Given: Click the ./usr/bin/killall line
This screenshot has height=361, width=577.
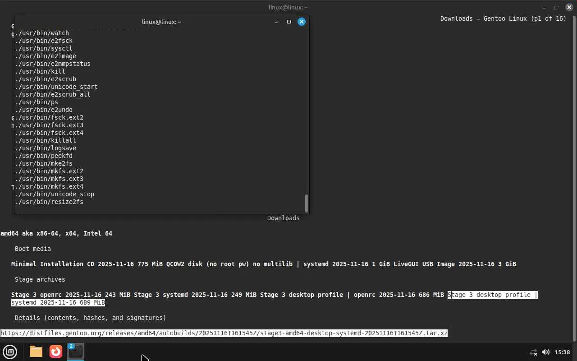Looking at the screenshot, I should click(46, 140).
